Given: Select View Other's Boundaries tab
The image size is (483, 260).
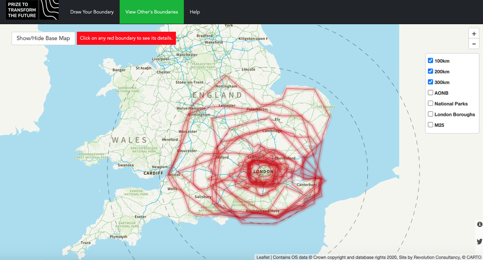Looking at the screenshot, I should click(x=152, y=12).
